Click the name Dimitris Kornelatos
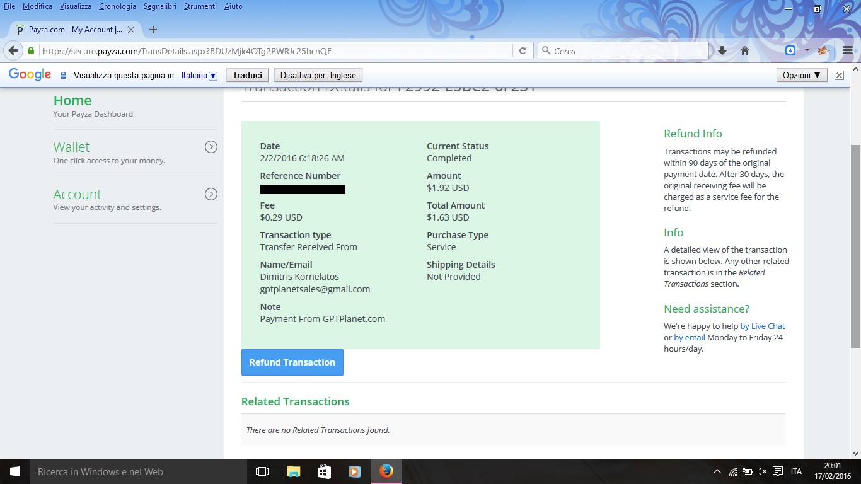This screenshot has height=484, width=861. tap(299, 277)
